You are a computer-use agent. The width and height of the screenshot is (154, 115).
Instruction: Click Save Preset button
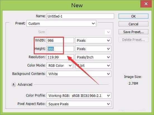click(133, 32)
